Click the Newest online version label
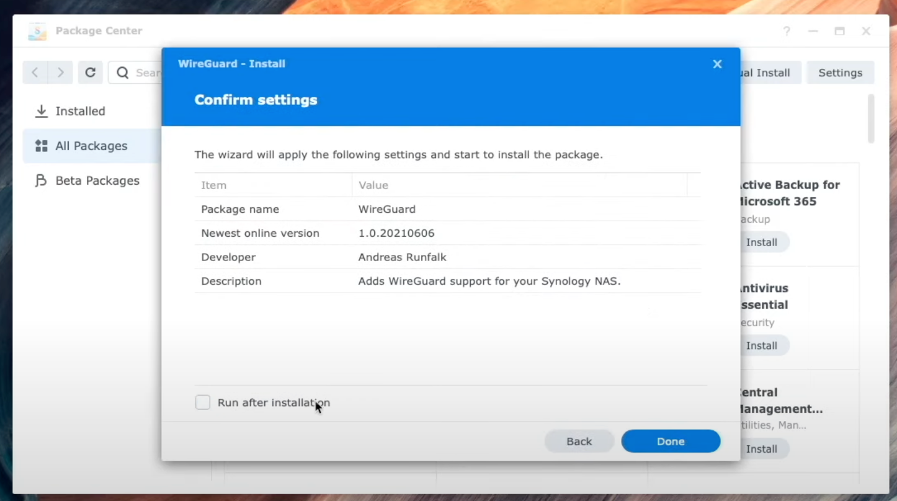This screenshot has width=897, height=501. pos(260,233)
